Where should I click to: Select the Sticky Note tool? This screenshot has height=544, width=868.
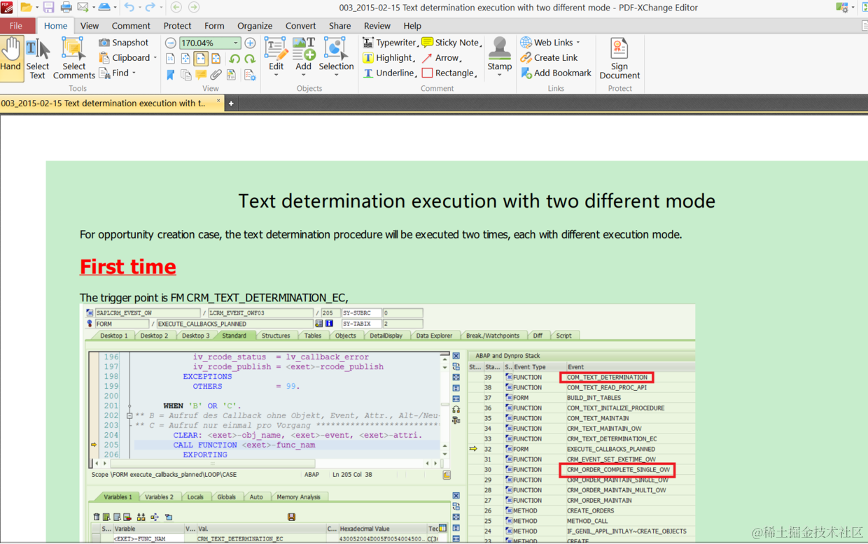451,43
